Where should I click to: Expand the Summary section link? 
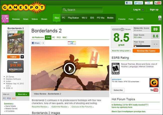tap(9, 104)
